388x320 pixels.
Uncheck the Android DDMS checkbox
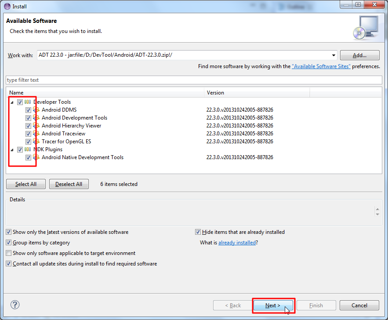click(x=28, y=110)
